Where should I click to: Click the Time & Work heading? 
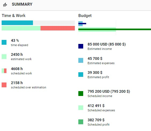pos(14,16)
